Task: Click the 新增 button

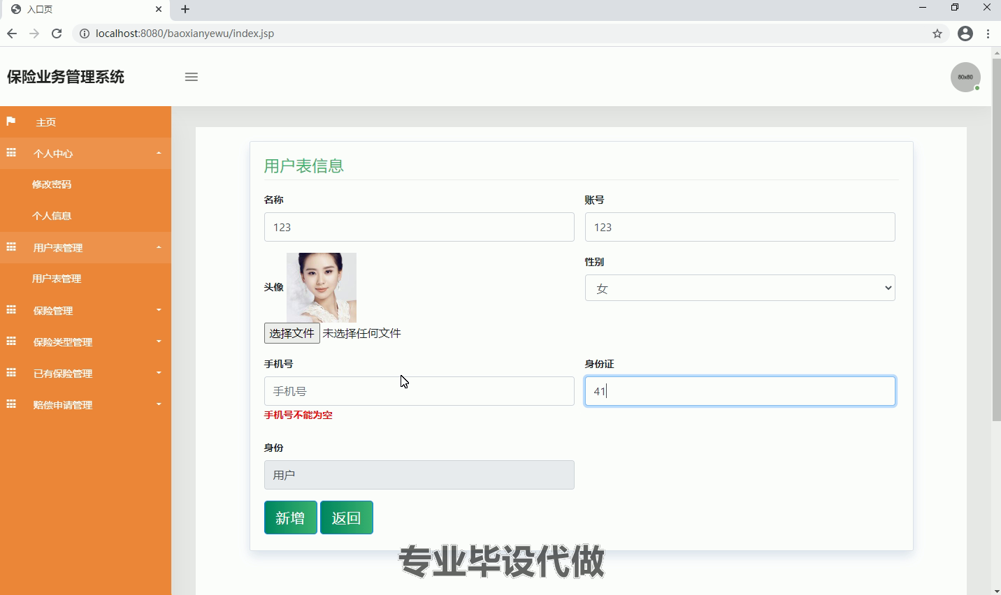Action: point(291,517)
